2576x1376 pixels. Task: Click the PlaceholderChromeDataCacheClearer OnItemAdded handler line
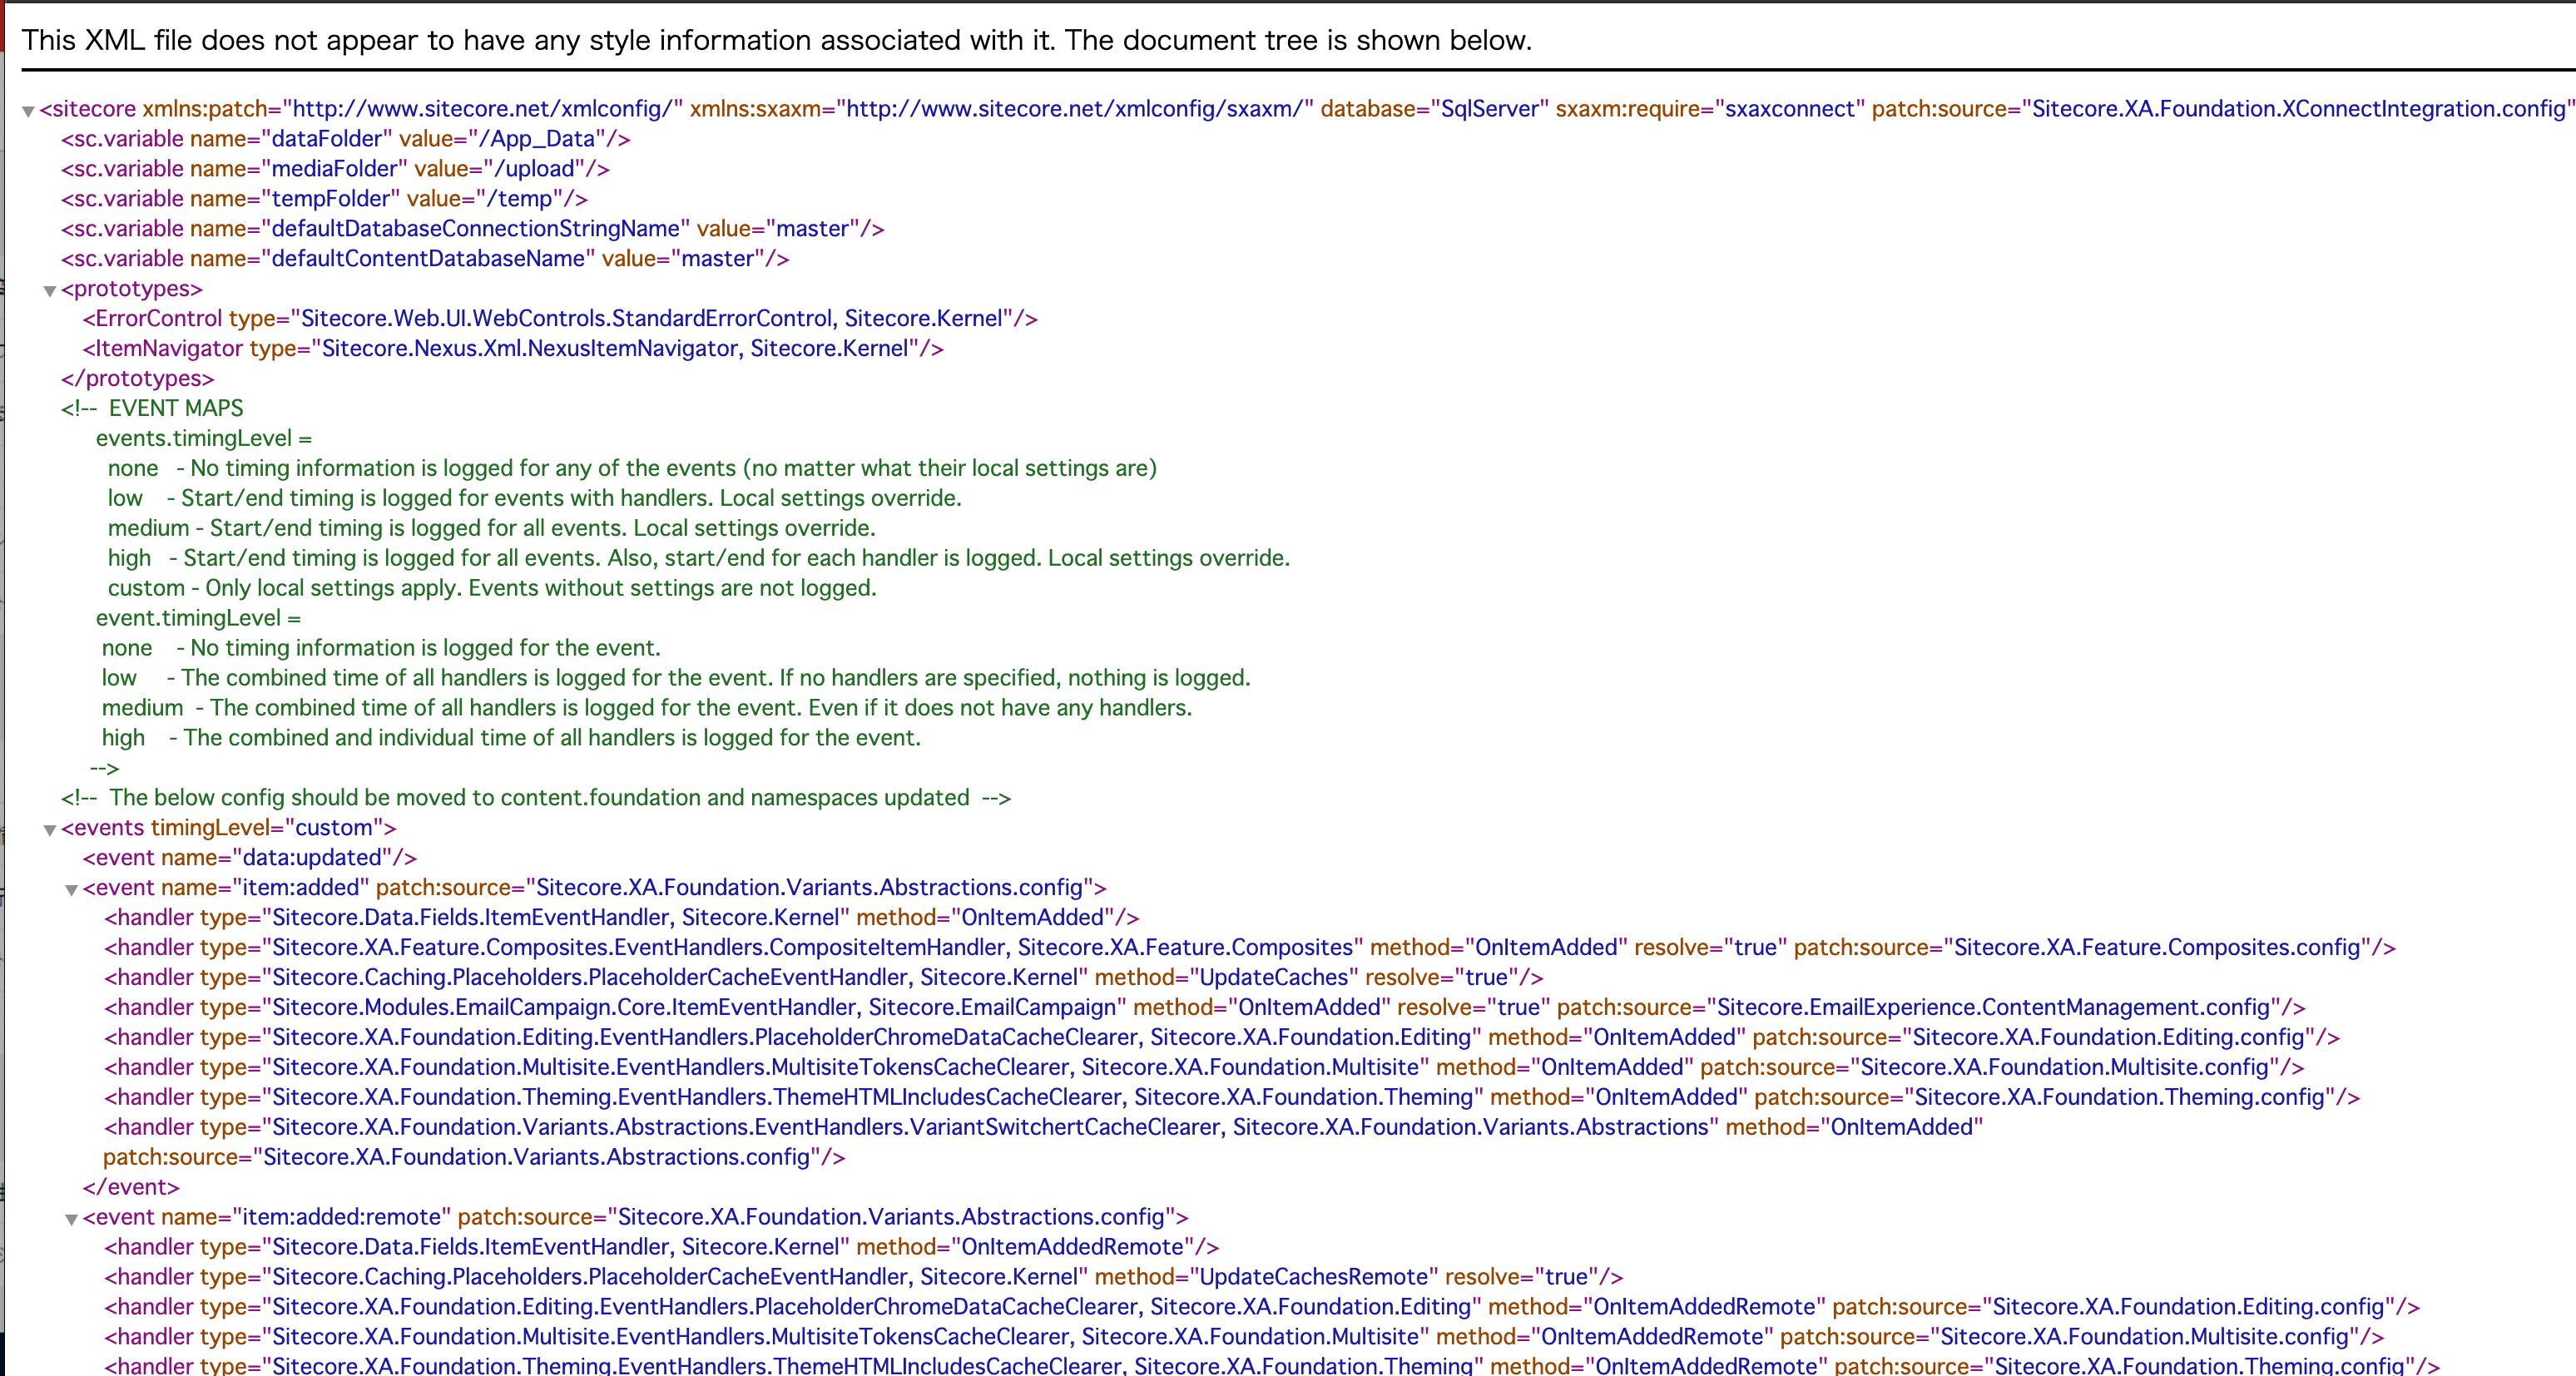click(1222, 1038)
